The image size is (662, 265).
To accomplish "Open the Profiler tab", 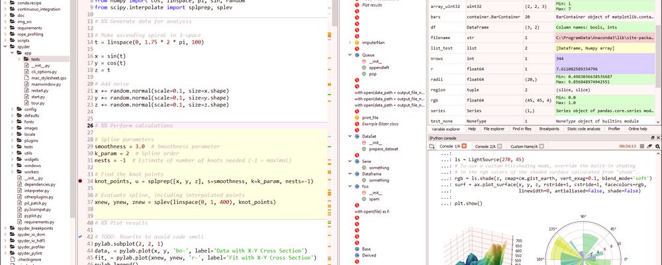I will [614, 129].
